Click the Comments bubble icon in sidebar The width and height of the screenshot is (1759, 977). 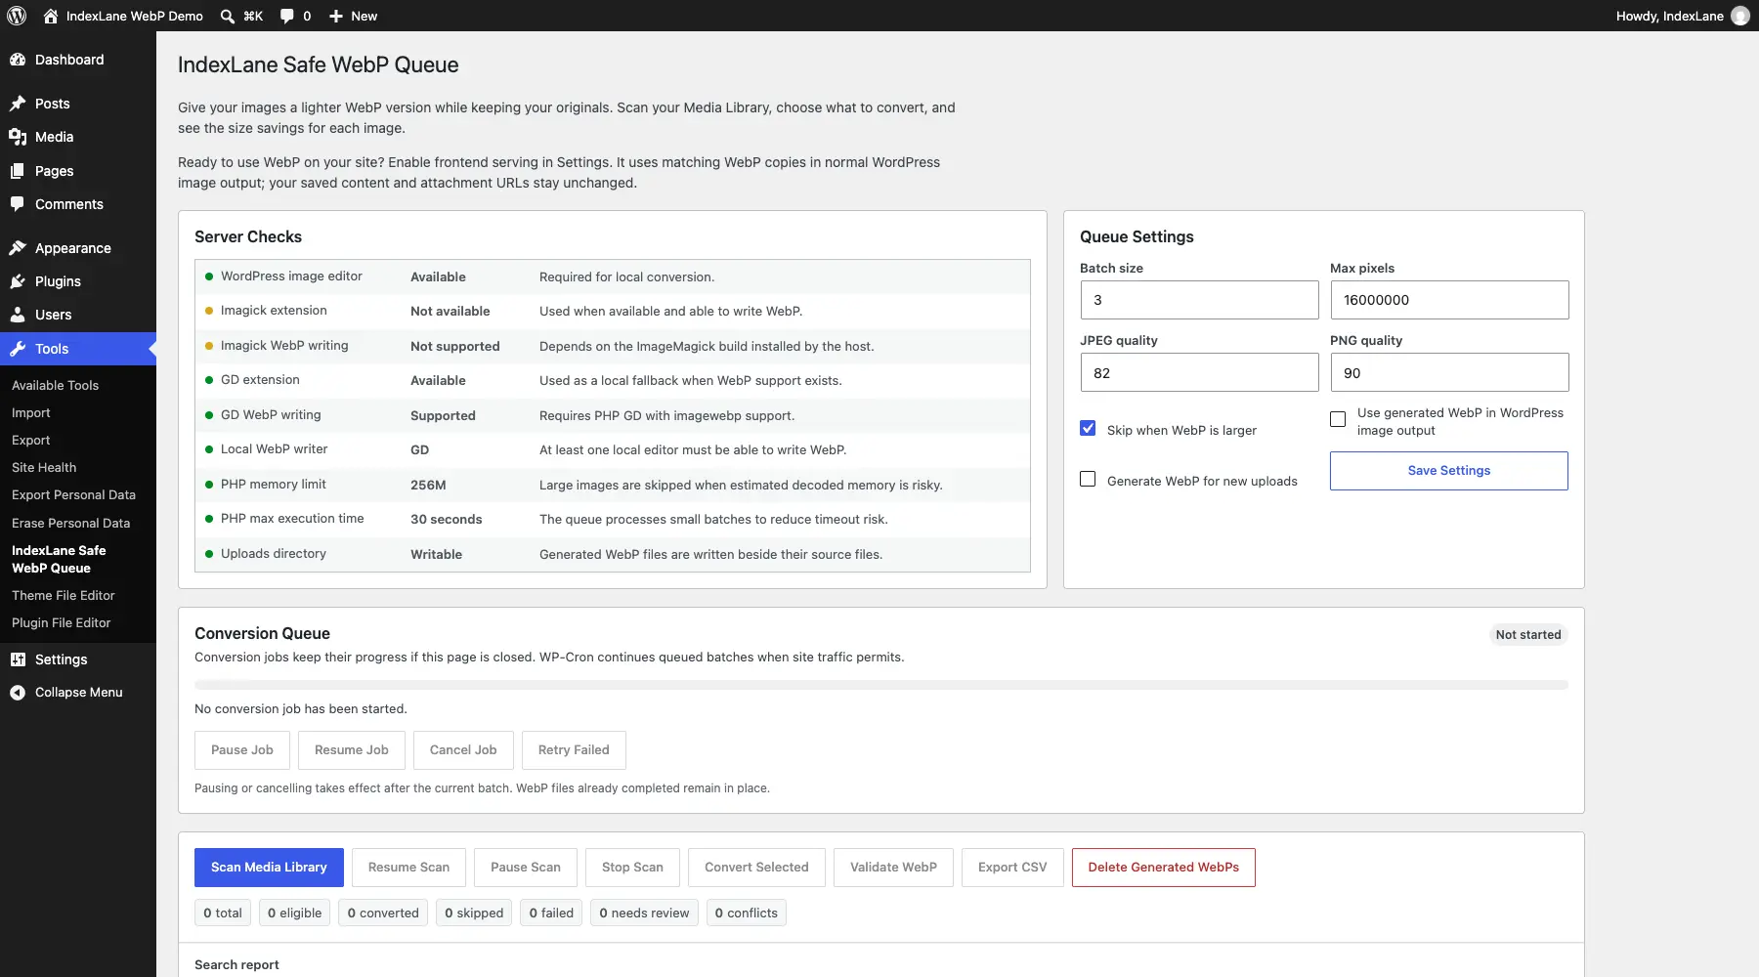pos(18,204)
